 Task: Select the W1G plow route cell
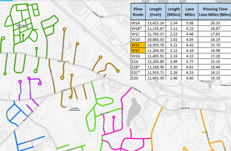[138, 56]
